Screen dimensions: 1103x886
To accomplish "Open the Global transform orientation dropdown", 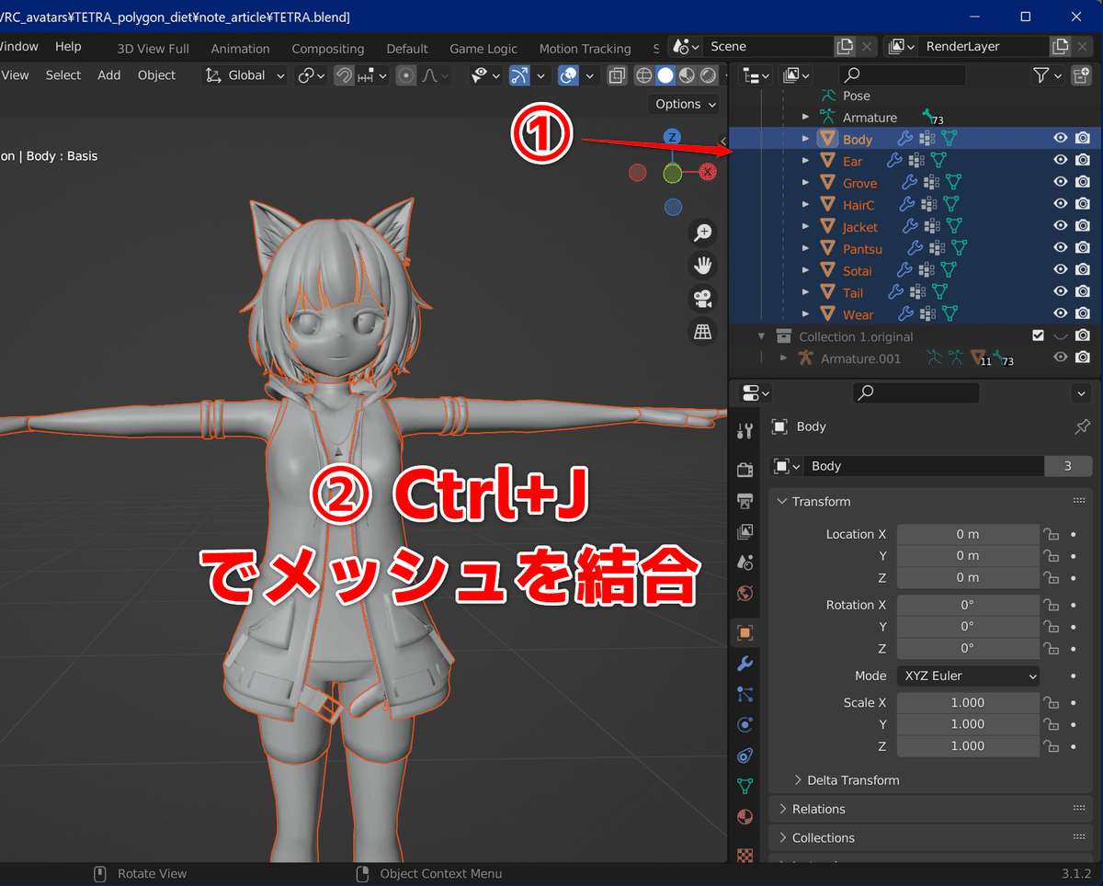I will (245, 75).
